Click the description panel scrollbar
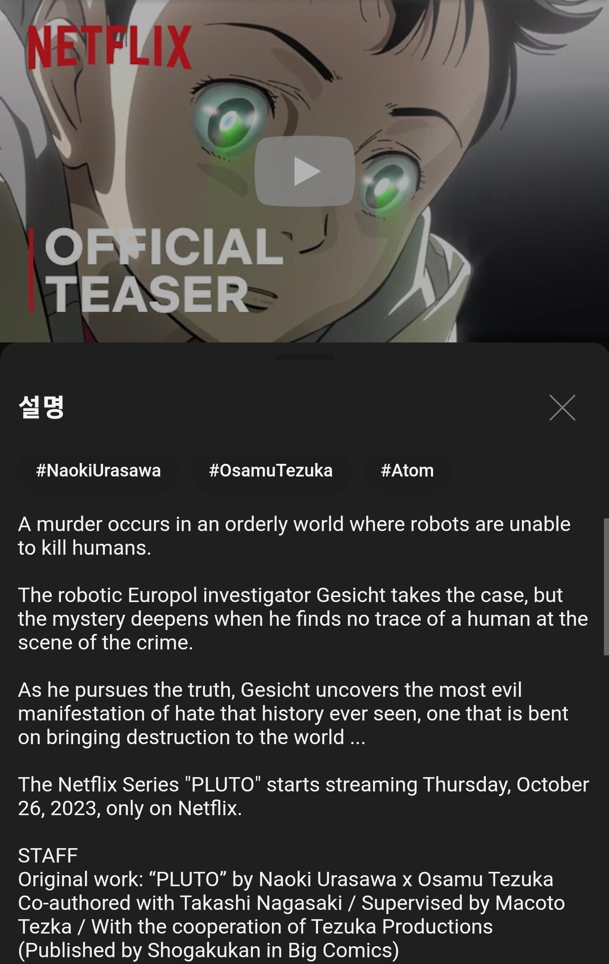This screenshot has height=964, width=609. point(606,586)
